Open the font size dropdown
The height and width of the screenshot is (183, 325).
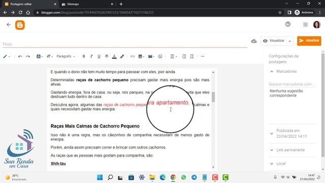tap(50, 56)
